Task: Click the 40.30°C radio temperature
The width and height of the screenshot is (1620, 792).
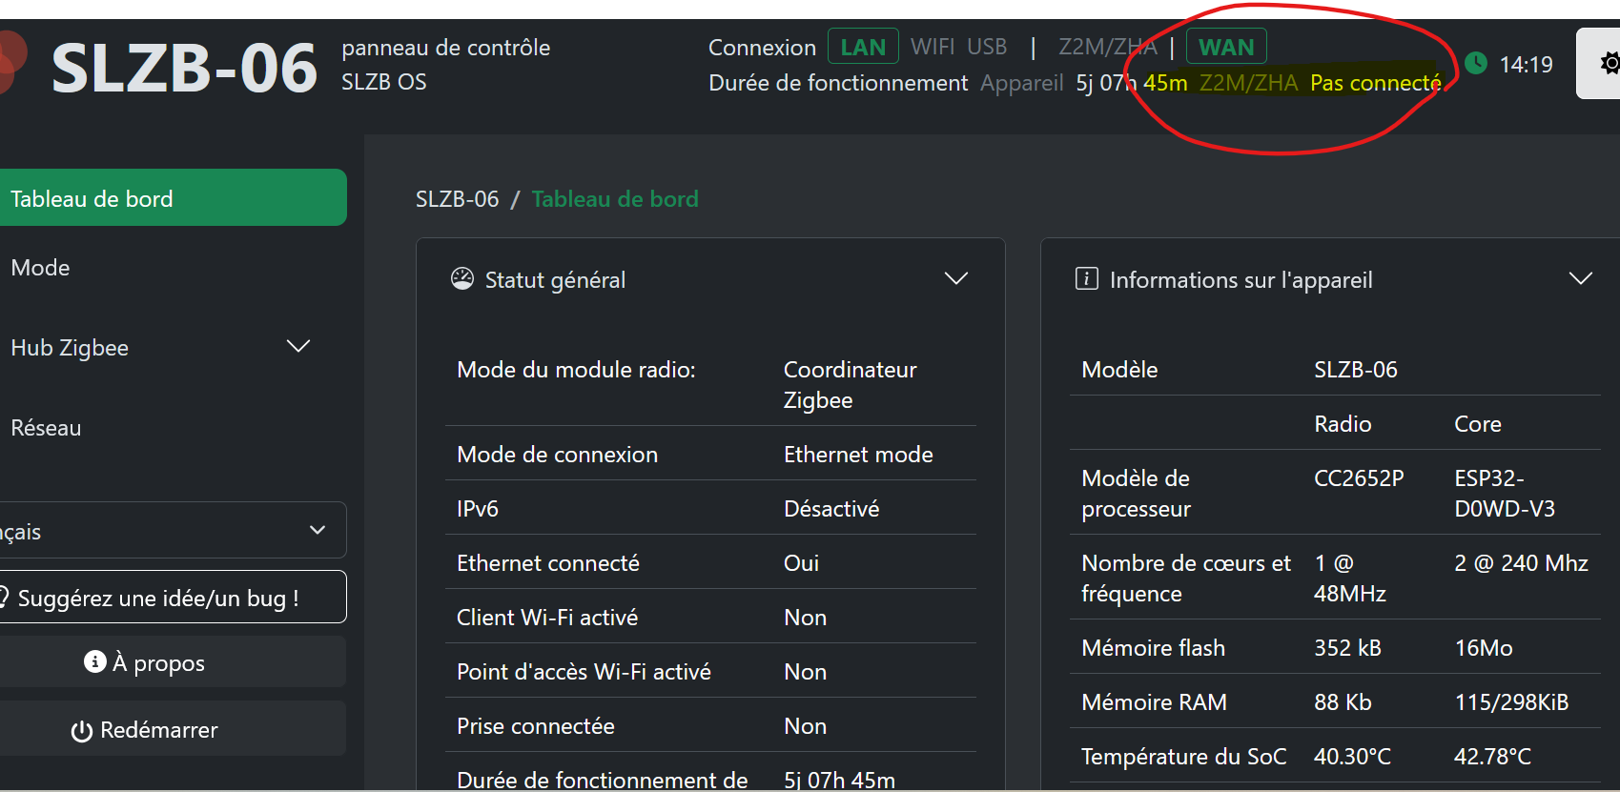Action: click(1352, 757)
